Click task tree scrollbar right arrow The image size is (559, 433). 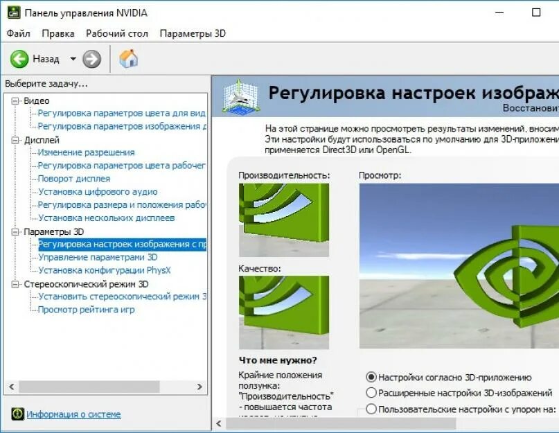[199, 387]
